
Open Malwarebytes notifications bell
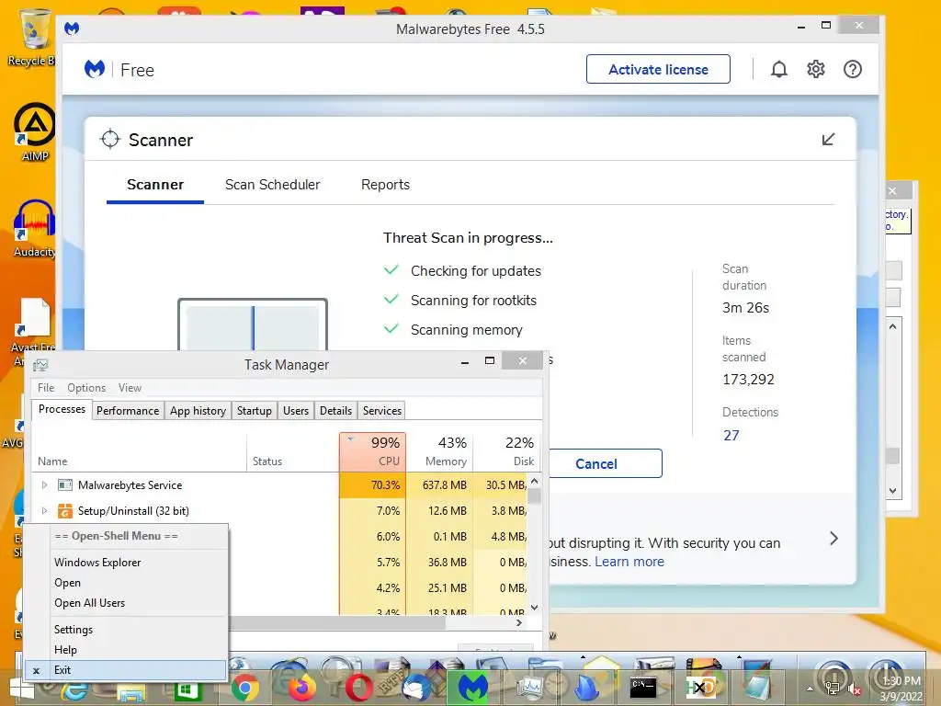pyautogui.click(x=779, y=70)
